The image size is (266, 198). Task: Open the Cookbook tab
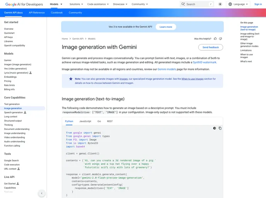pos(57,12)
